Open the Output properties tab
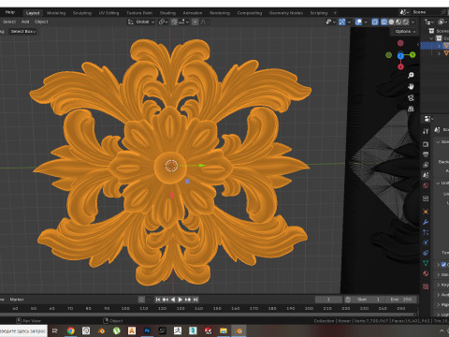The image size is (449, 337). (426, 154)
